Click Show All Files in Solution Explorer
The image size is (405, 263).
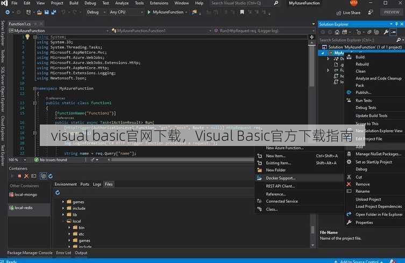tap(376, 32)
